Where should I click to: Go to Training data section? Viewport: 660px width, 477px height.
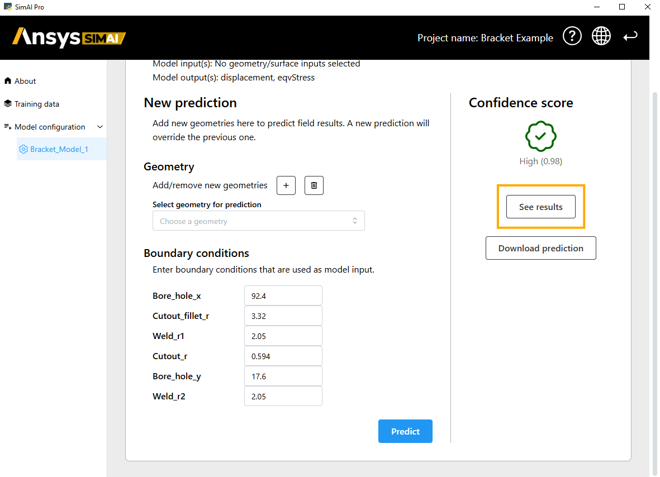(36, 104)
